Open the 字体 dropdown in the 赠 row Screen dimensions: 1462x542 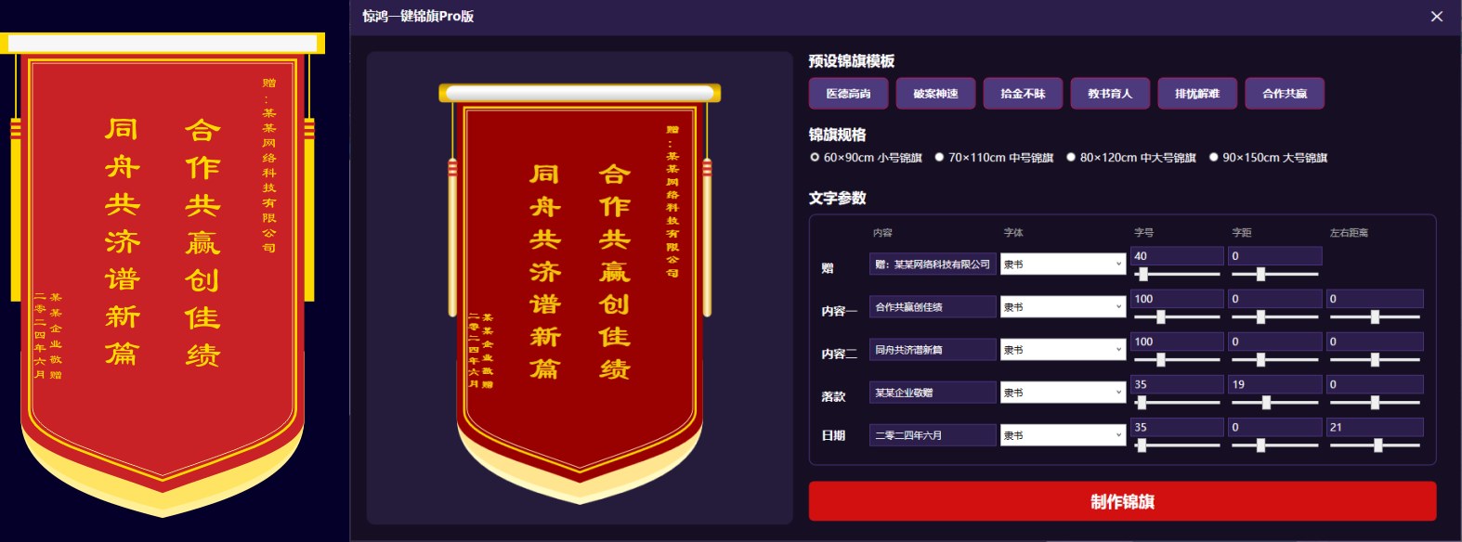click(x=1063, y=265)
